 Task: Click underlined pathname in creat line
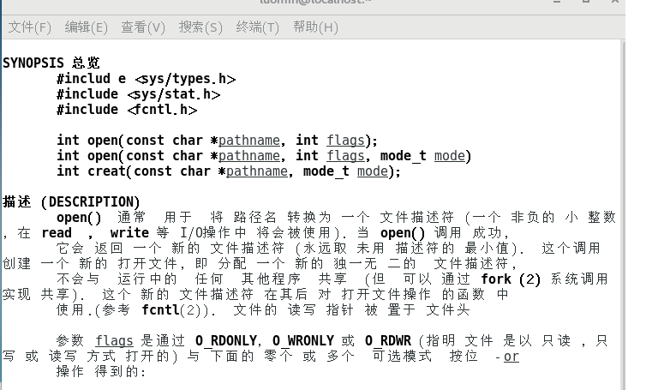pos(256,171)
